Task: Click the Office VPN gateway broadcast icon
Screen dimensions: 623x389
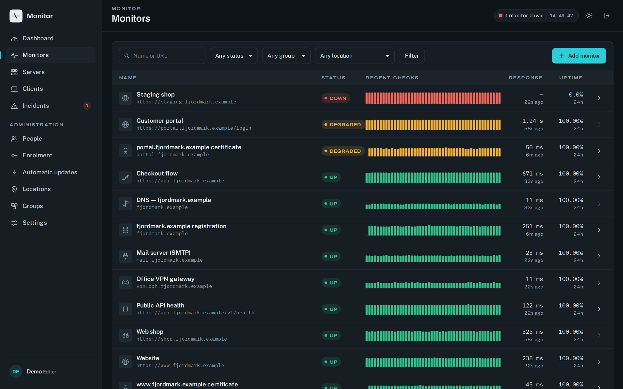Action: (x=125, y=283)
